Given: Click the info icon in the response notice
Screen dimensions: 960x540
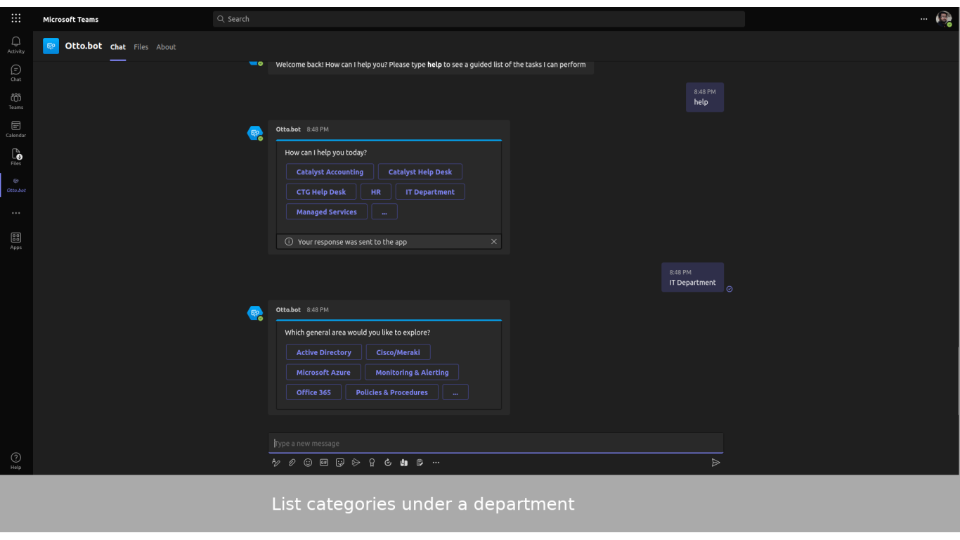Looking at the screenshot, I should click(x=289, y=242).
